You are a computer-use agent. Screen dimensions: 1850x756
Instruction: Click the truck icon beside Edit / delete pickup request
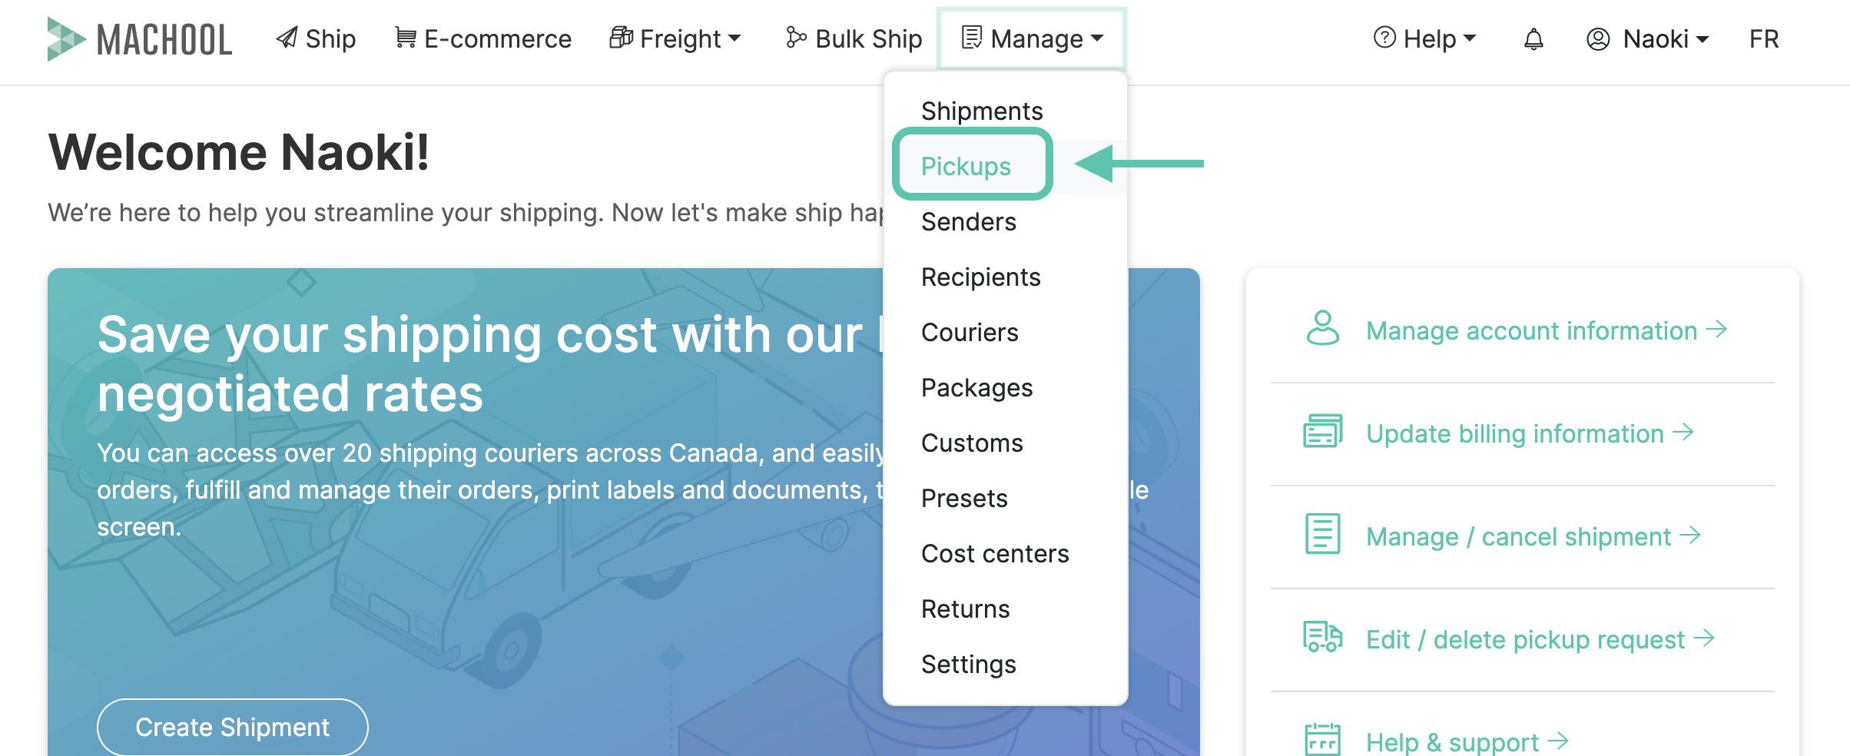click(x=1322, y=638)
